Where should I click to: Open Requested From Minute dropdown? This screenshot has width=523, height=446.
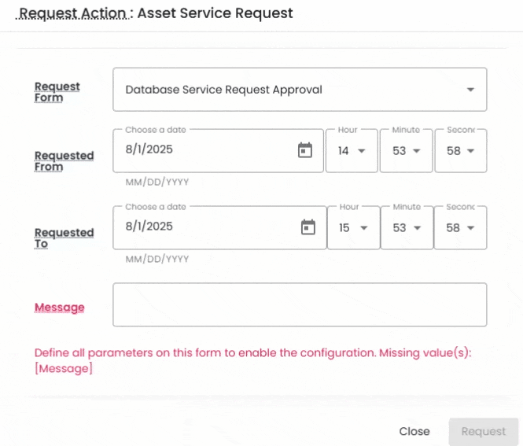406,151
